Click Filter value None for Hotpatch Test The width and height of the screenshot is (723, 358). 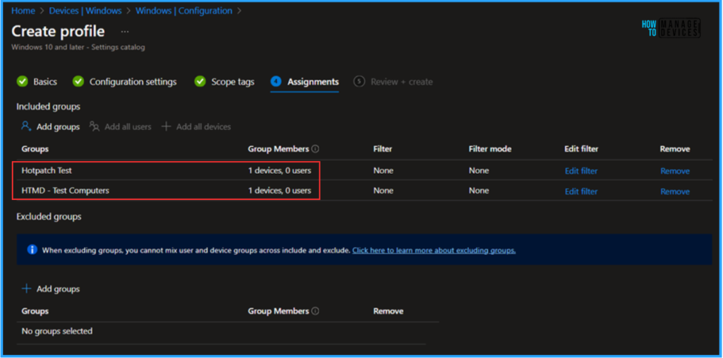383,170
